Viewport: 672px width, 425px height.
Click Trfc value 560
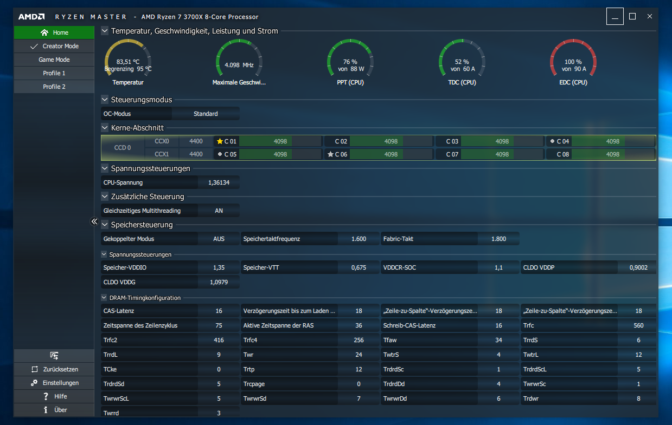pos(638,325)
